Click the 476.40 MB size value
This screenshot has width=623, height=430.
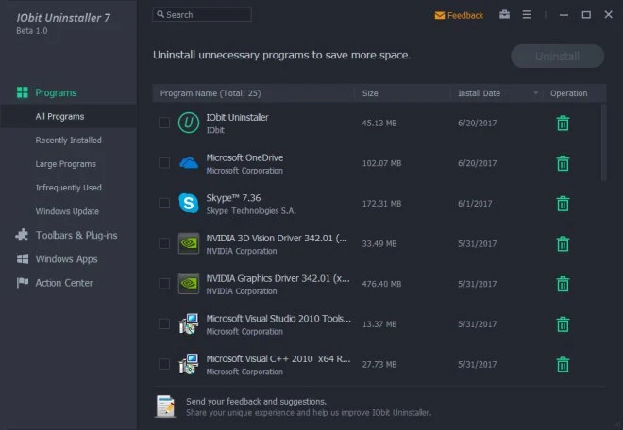pos(381,284)
